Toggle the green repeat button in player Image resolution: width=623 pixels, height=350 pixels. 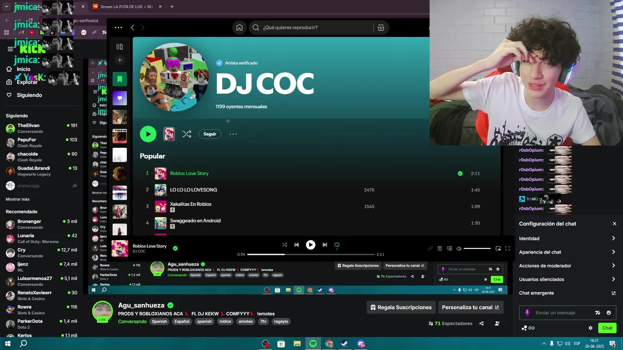point(337,245)
